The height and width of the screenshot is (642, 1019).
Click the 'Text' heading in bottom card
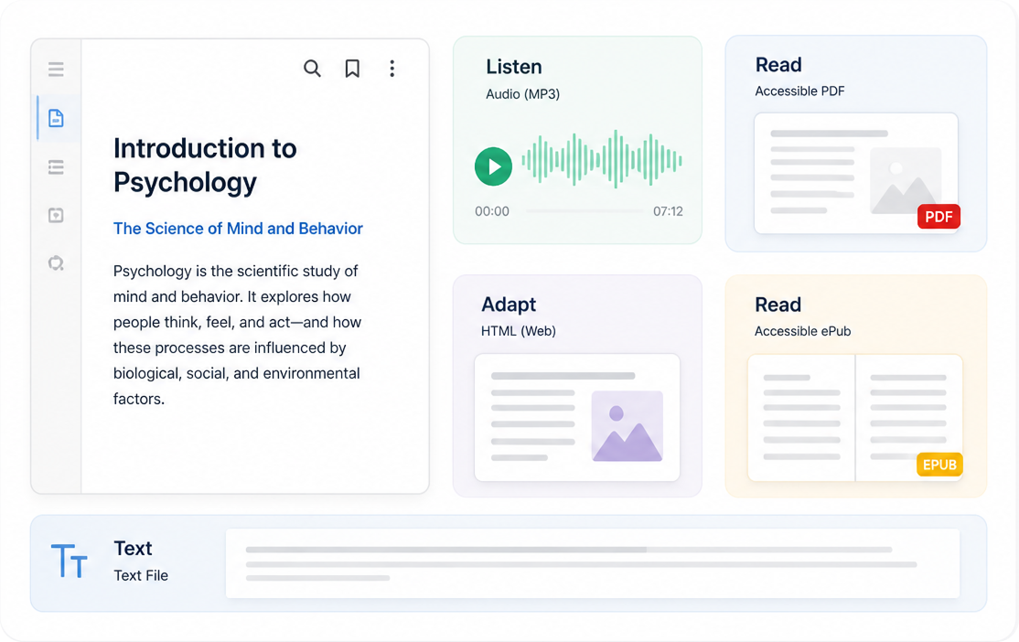coord(134,549)
